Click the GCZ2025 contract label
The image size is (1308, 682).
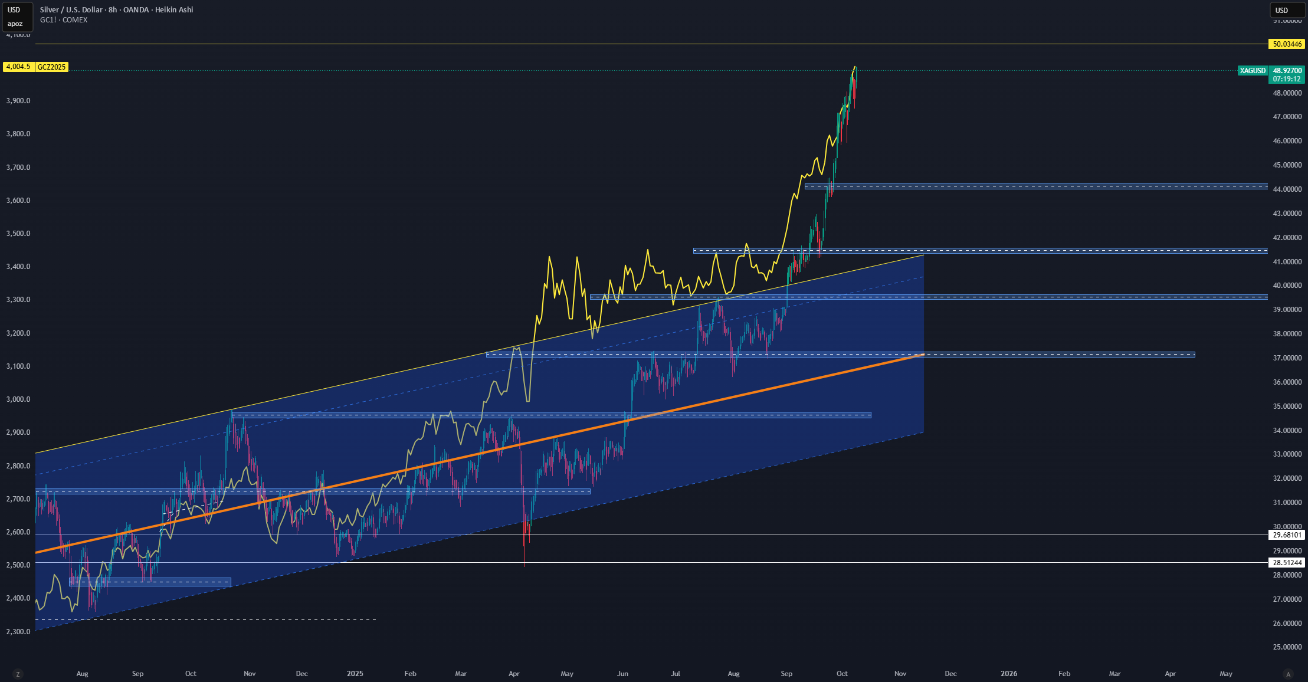click(x=52, y=67)
